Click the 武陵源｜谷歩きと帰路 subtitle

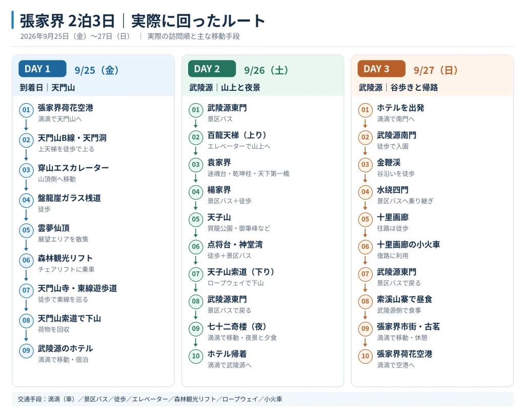click(398, 88)
